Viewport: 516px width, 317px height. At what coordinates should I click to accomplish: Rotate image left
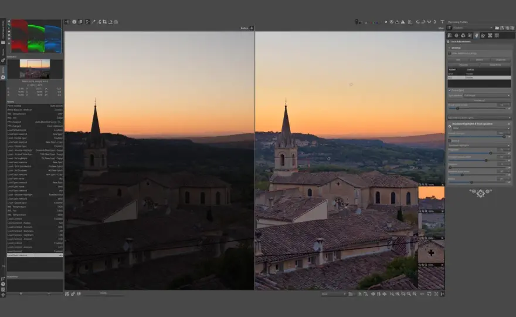coord(417,22)
